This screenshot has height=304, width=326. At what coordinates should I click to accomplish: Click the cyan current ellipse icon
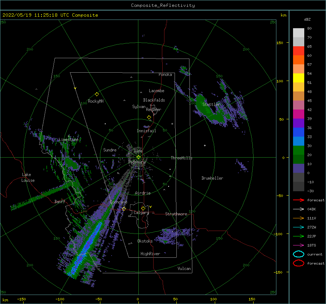point(298,254)
